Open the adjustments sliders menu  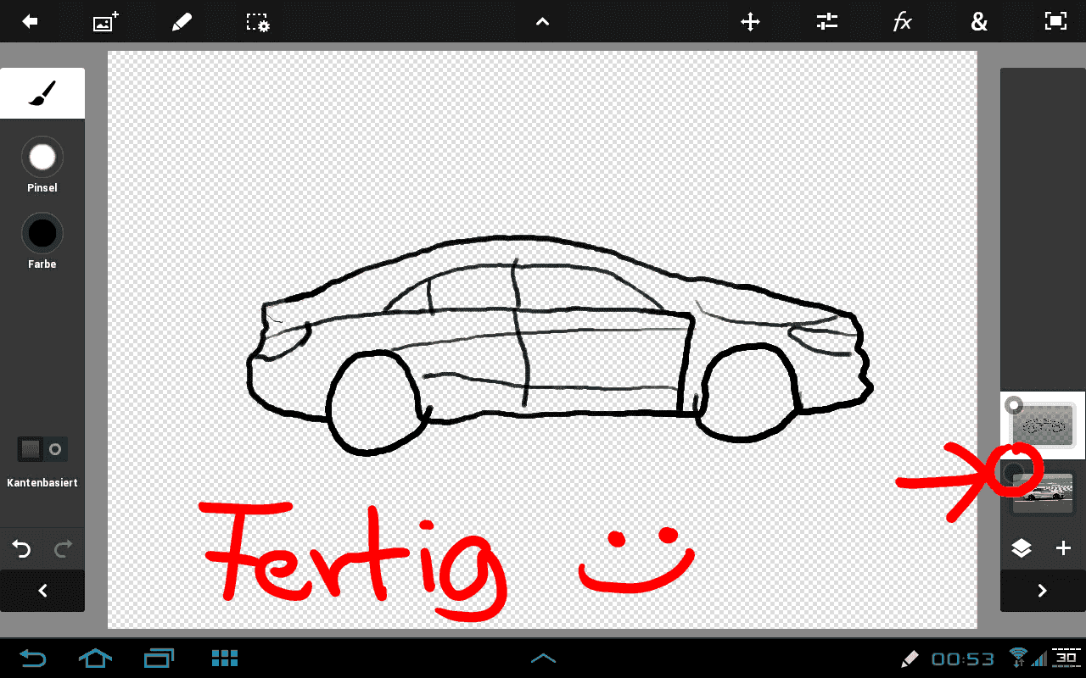coord(826,22)
